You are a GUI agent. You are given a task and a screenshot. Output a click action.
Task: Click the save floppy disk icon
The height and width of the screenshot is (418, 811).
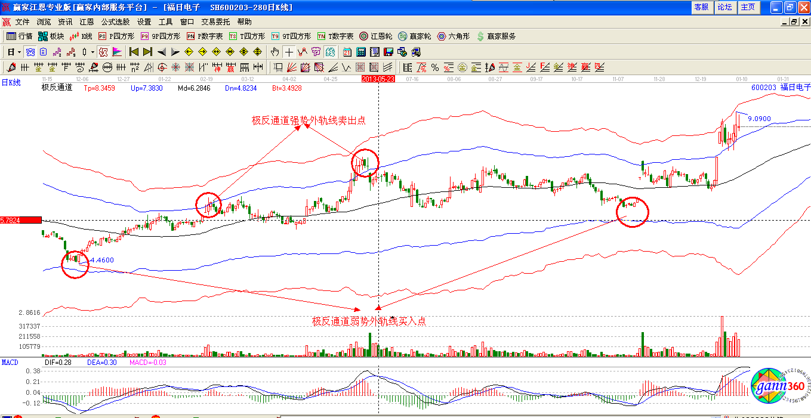(x=388, y=52)
